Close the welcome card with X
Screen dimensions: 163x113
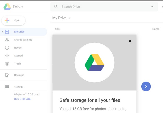pos(130,41)
